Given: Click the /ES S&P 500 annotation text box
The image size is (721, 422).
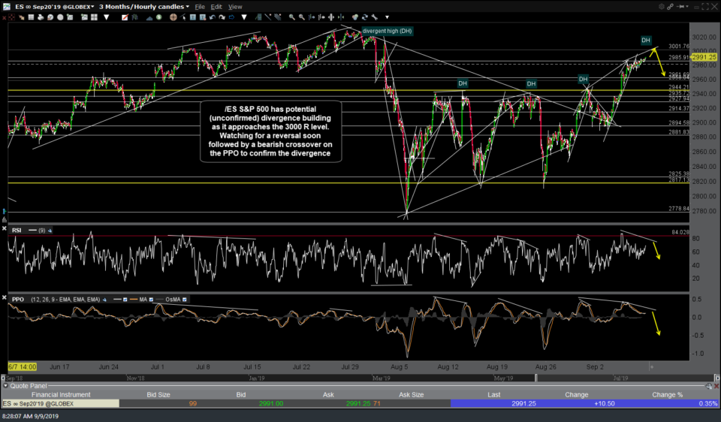Looking at the screenshot, I should pos(271,131).
